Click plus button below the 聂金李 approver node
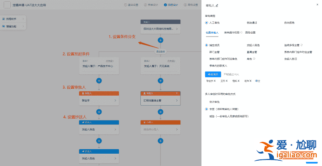This screenshot has width=322, height=166. 99,112
